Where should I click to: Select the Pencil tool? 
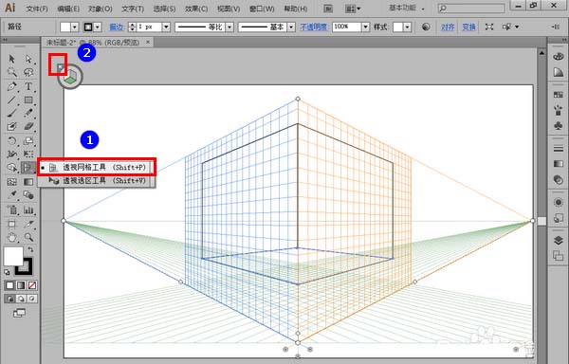[28, 113]
